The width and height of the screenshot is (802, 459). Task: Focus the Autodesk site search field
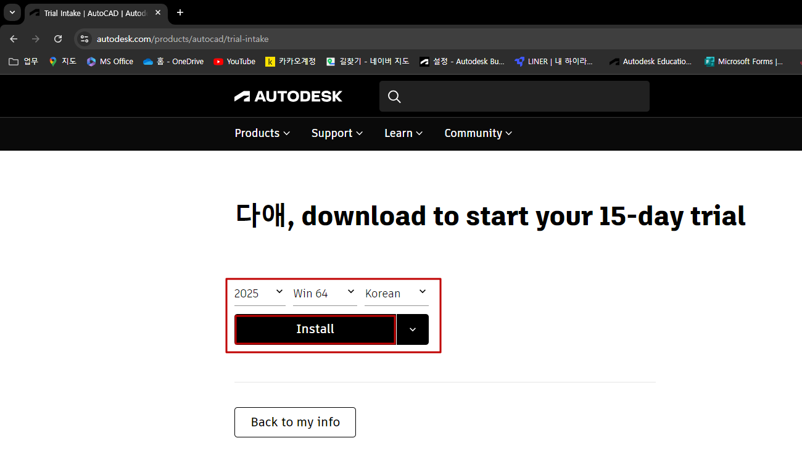[515, 96]
